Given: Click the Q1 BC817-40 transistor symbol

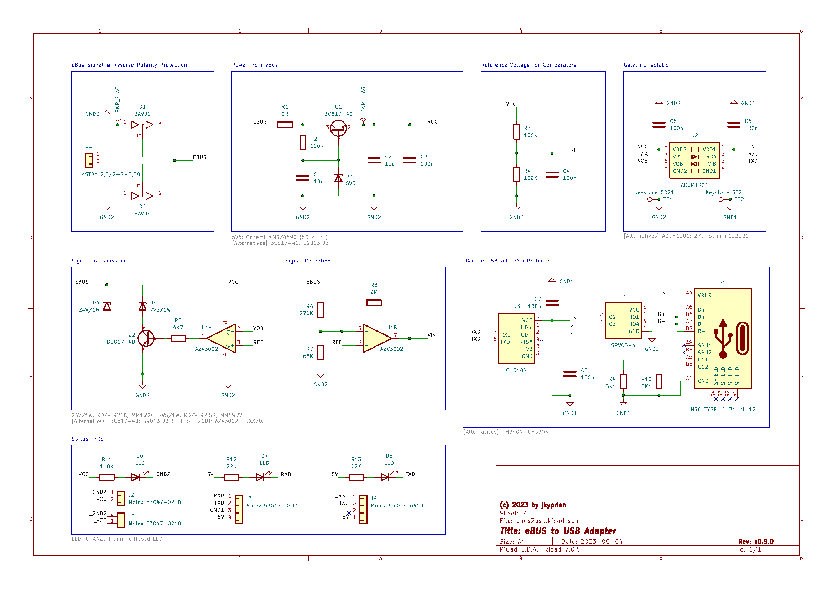Looking at the screenshot, I should coord(338,129).
